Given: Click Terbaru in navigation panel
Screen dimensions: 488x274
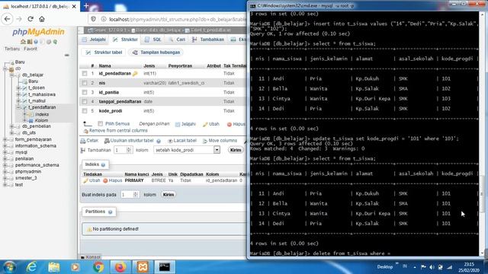Looking at the screenshot, I should point(12,49).
